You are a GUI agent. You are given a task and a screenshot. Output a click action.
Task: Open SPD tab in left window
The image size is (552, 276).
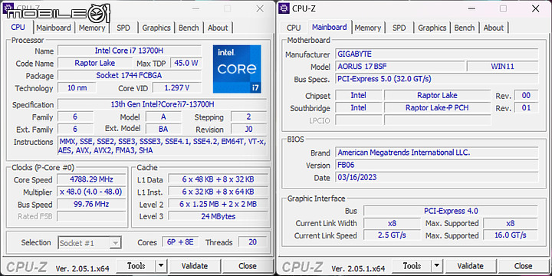tap(123, 28)
